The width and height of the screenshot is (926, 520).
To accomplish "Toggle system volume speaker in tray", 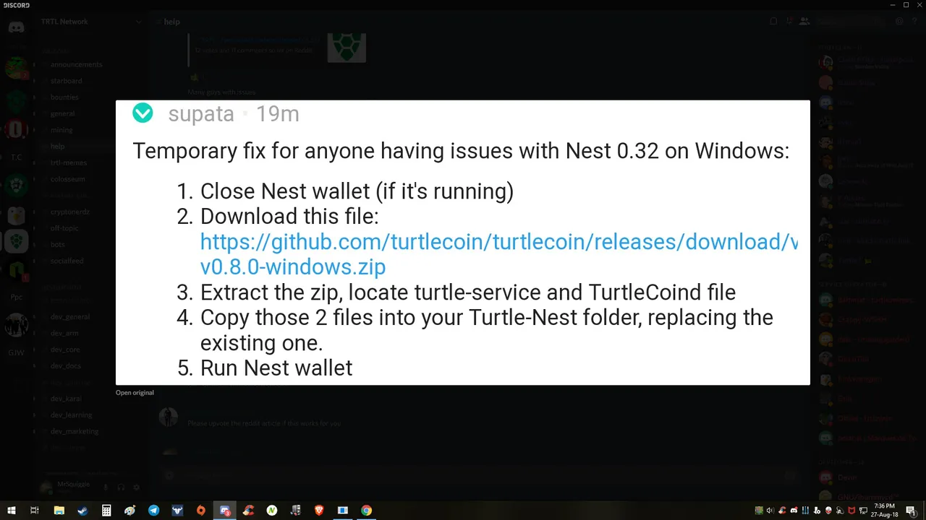I will click(x=769, y=511).
